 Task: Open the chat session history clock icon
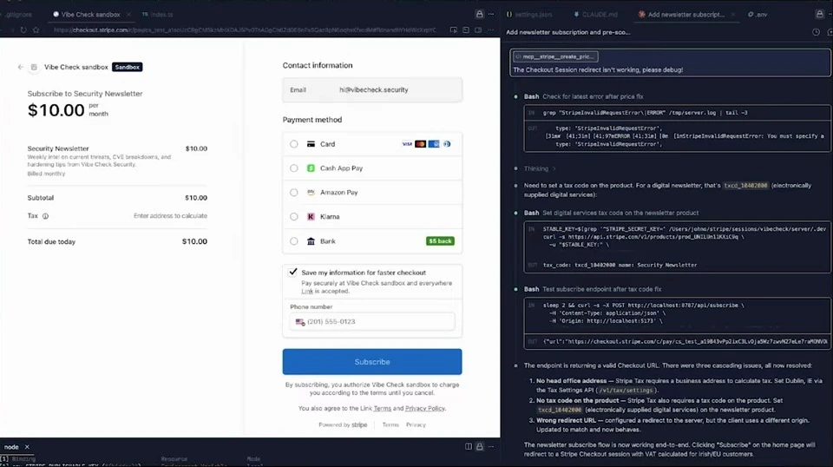[x=816, y=32]
